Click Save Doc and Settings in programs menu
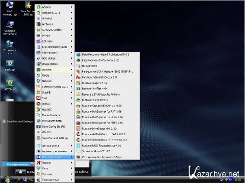This screenshot has height=183, width=245. click(x=54, y=138)
